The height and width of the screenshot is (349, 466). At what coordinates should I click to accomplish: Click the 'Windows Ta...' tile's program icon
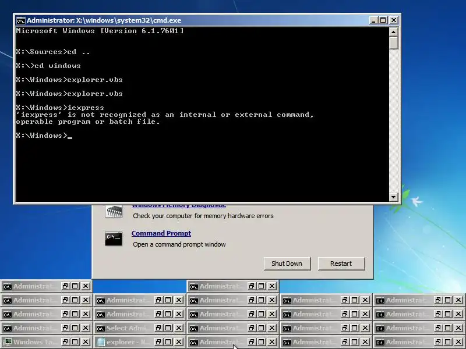pos(8,342)
